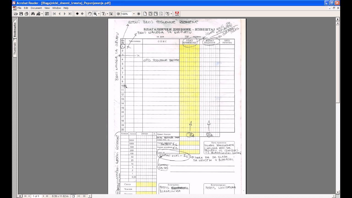The height and width of the screenshot is (198, 352).
Task: Click the '8.39 x 11.62 in' page size text
Action: [60, 196]
